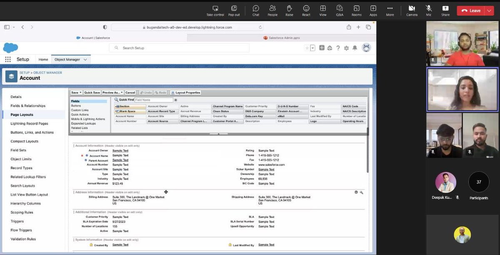500x255 pixels.
Task: Cancel the page layout edit
Action: 130,92
